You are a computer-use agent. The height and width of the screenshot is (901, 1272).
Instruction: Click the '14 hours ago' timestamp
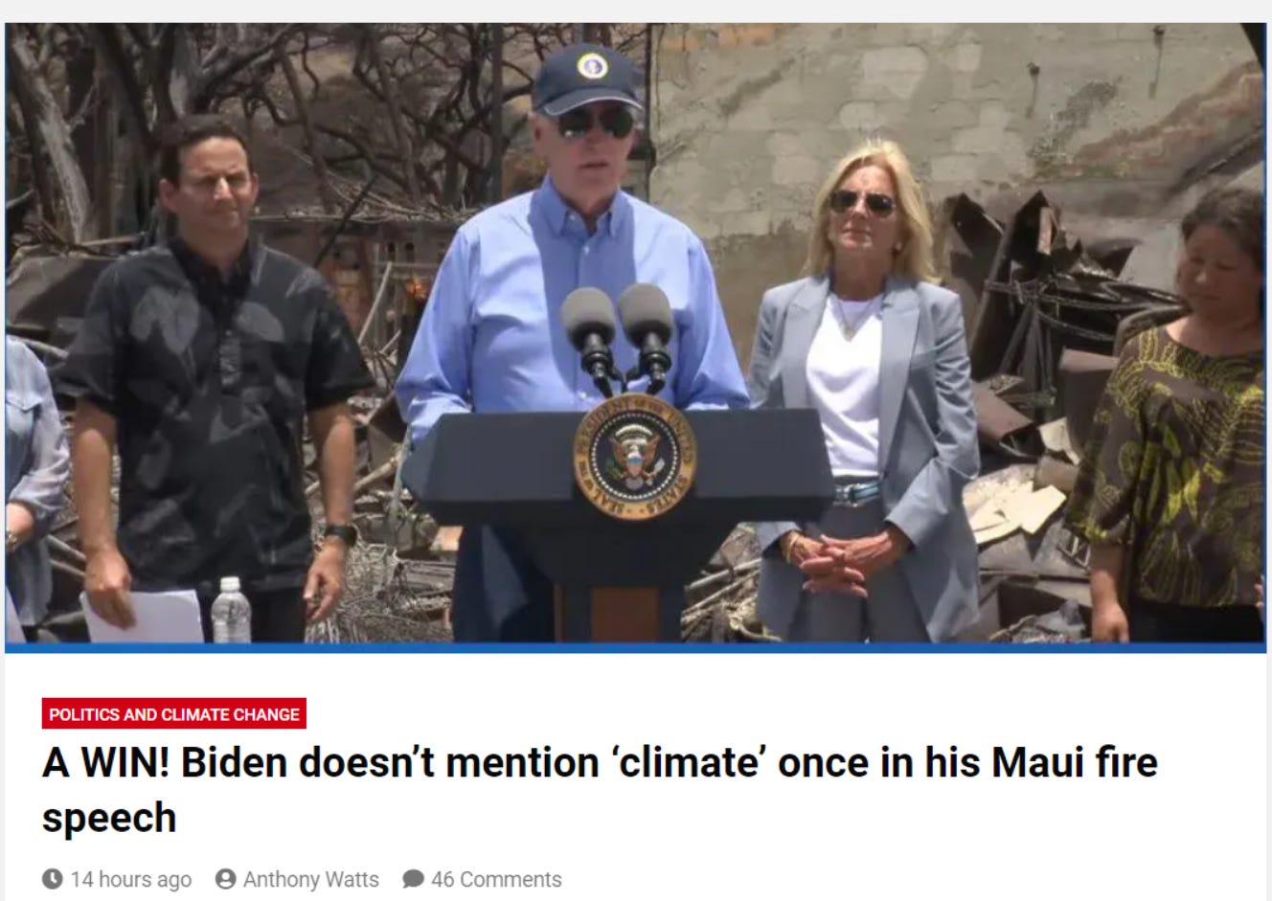pos(131,879)
